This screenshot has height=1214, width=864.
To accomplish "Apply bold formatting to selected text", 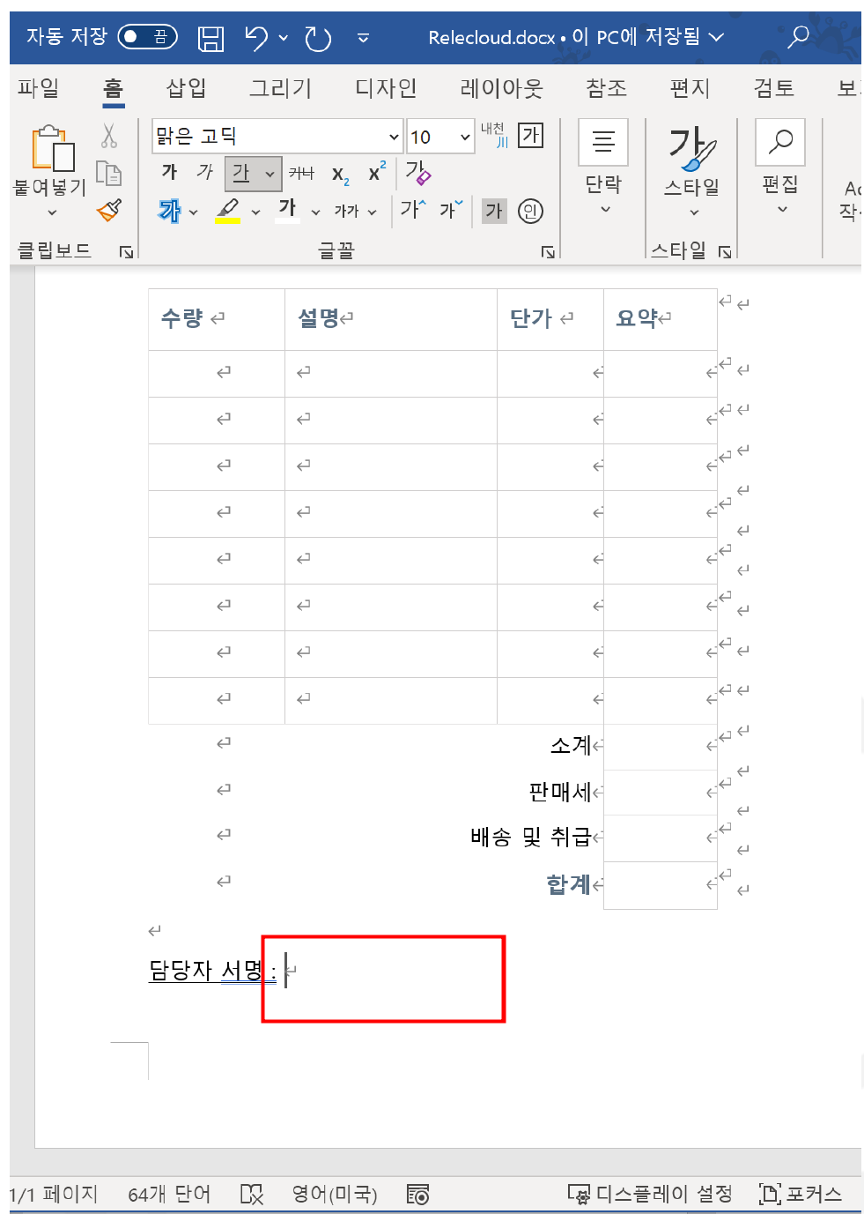I will (x=169, y=173).
